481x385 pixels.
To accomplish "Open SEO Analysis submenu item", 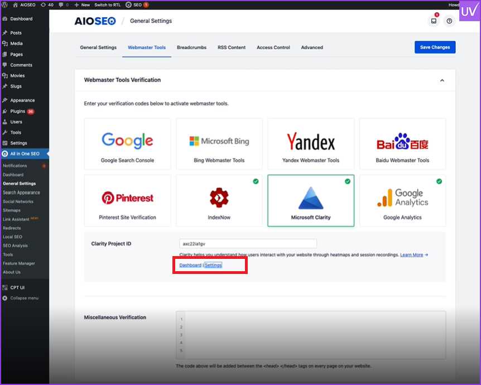I will [15, 246].
